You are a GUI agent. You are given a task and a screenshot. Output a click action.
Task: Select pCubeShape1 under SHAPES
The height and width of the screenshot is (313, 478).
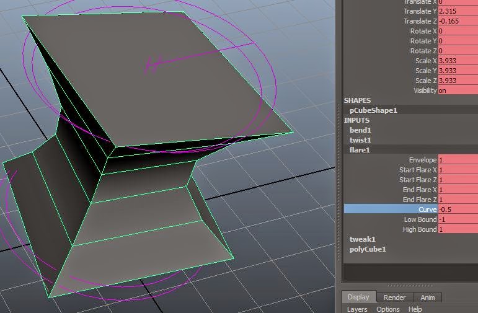[373, 110]
